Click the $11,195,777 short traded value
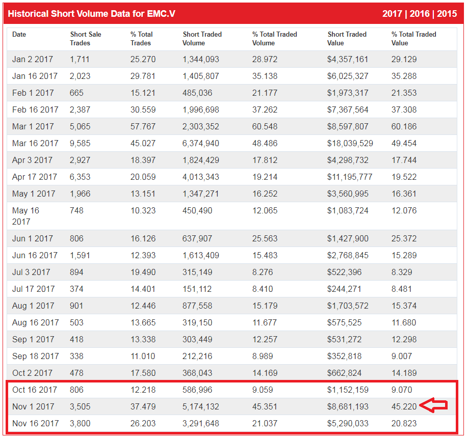This screenshot has width=467, height=438. (x=350, y=177)
